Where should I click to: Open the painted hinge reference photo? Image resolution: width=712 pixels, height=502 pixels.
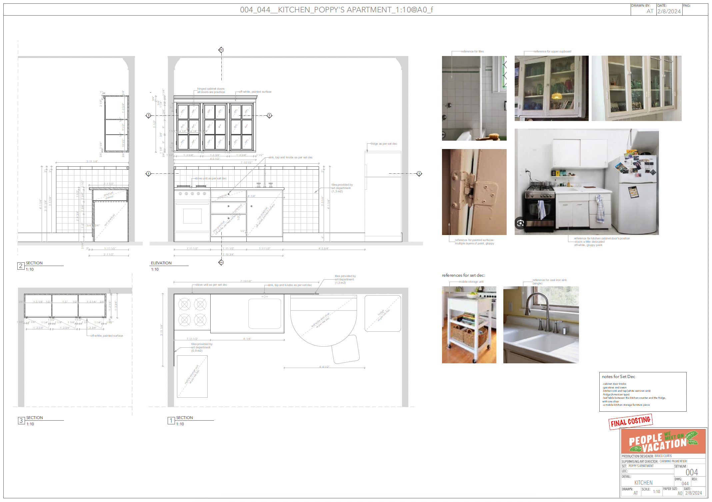pos(474,192)
